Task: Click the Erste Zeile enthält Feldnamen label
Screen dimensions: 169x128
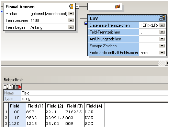Action: coord(114,53)
